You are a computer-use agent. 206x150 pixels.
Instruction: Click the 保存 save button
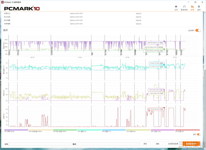[x=145, y=144]
